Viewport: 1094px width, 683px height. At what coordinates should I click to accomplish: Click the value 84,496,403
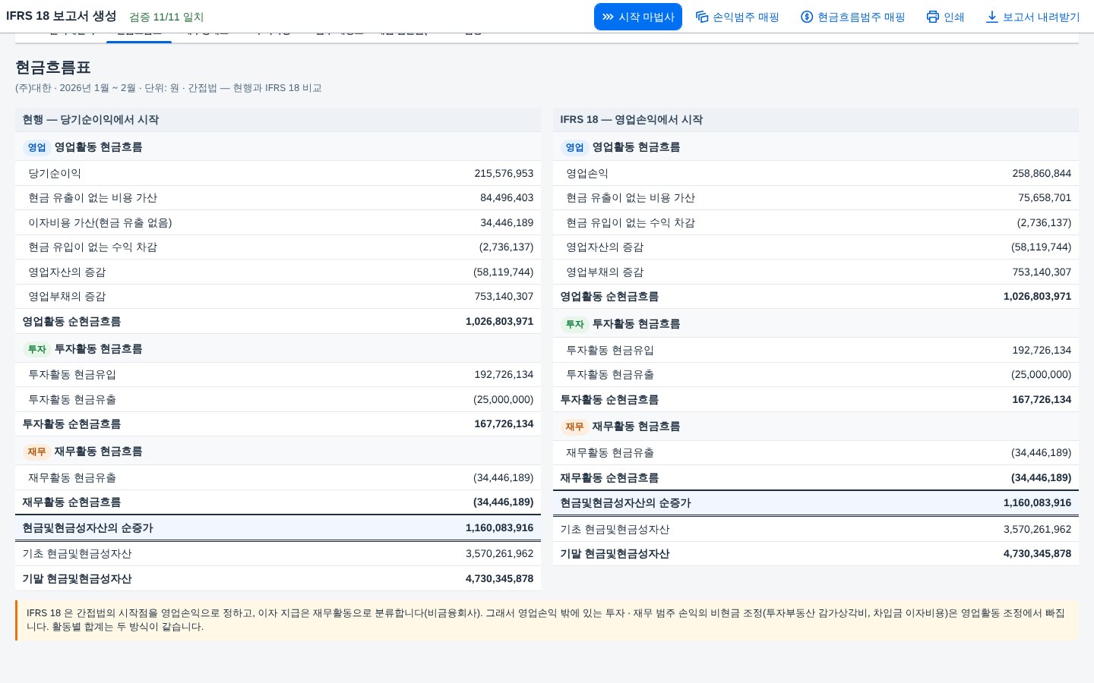click(507, 197)
